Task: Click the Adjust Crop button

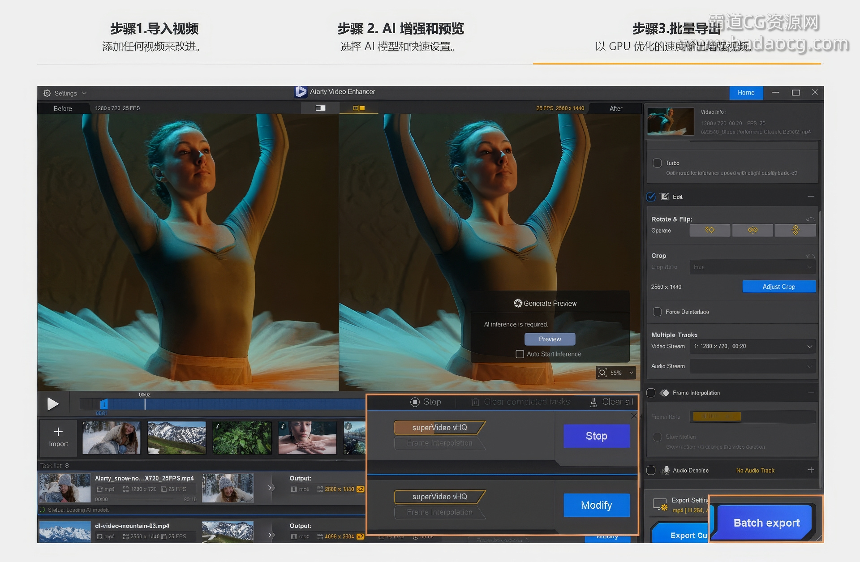Action: click(x=779, y=287)
